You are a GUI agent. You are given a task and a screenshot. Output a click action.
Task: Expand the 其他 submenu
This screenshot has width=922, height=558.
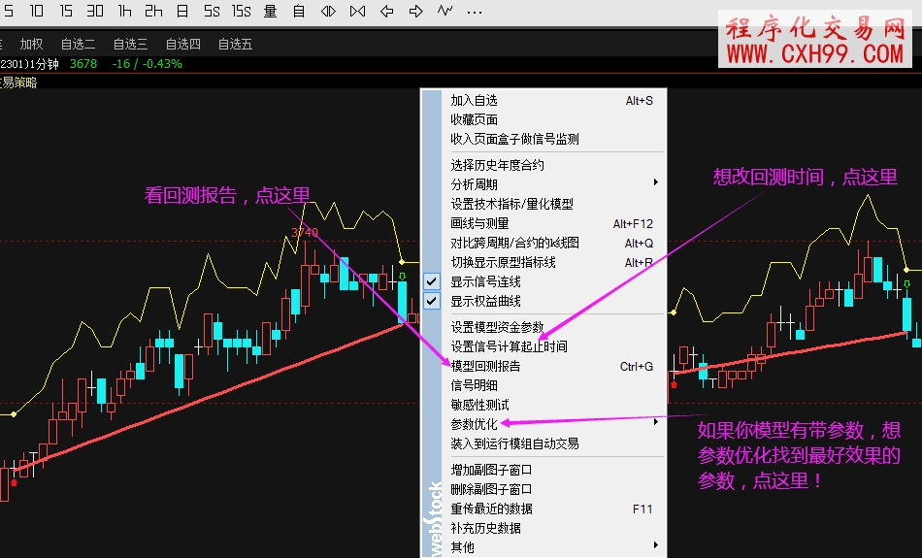click(x=553, y=547)
